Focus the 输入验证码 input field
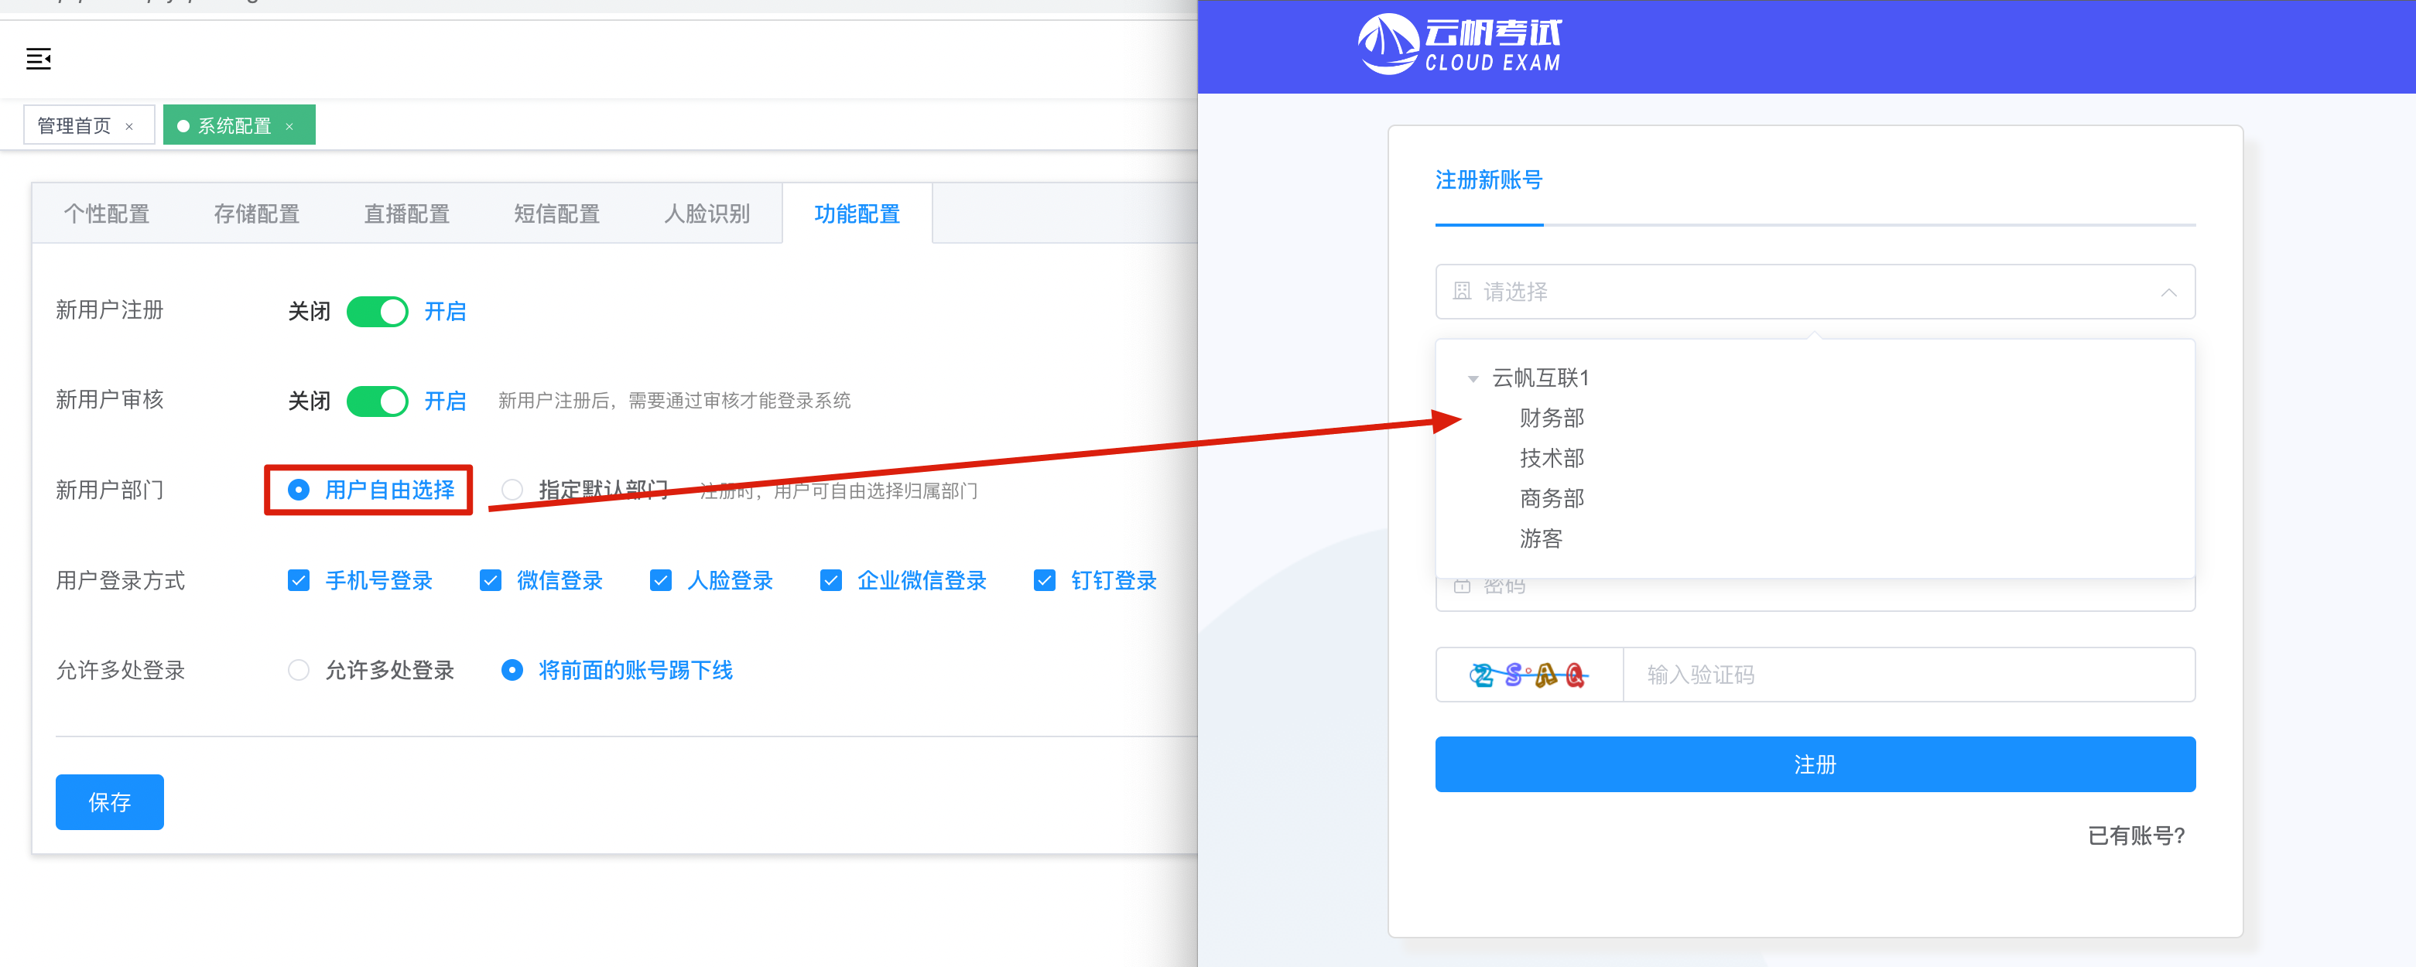The width and height of the screenshot is (2416, 967). (x=1908, y=675)
